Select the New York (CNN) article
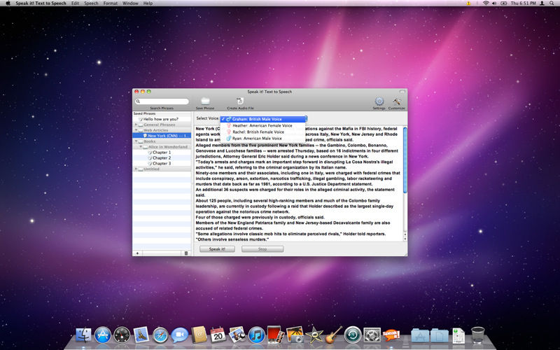 (x=162, y=136)
